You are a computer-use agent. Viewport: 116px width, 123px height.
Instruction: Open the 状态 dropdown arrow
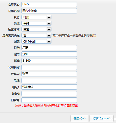pyautogui.click(x=49, y=17)
